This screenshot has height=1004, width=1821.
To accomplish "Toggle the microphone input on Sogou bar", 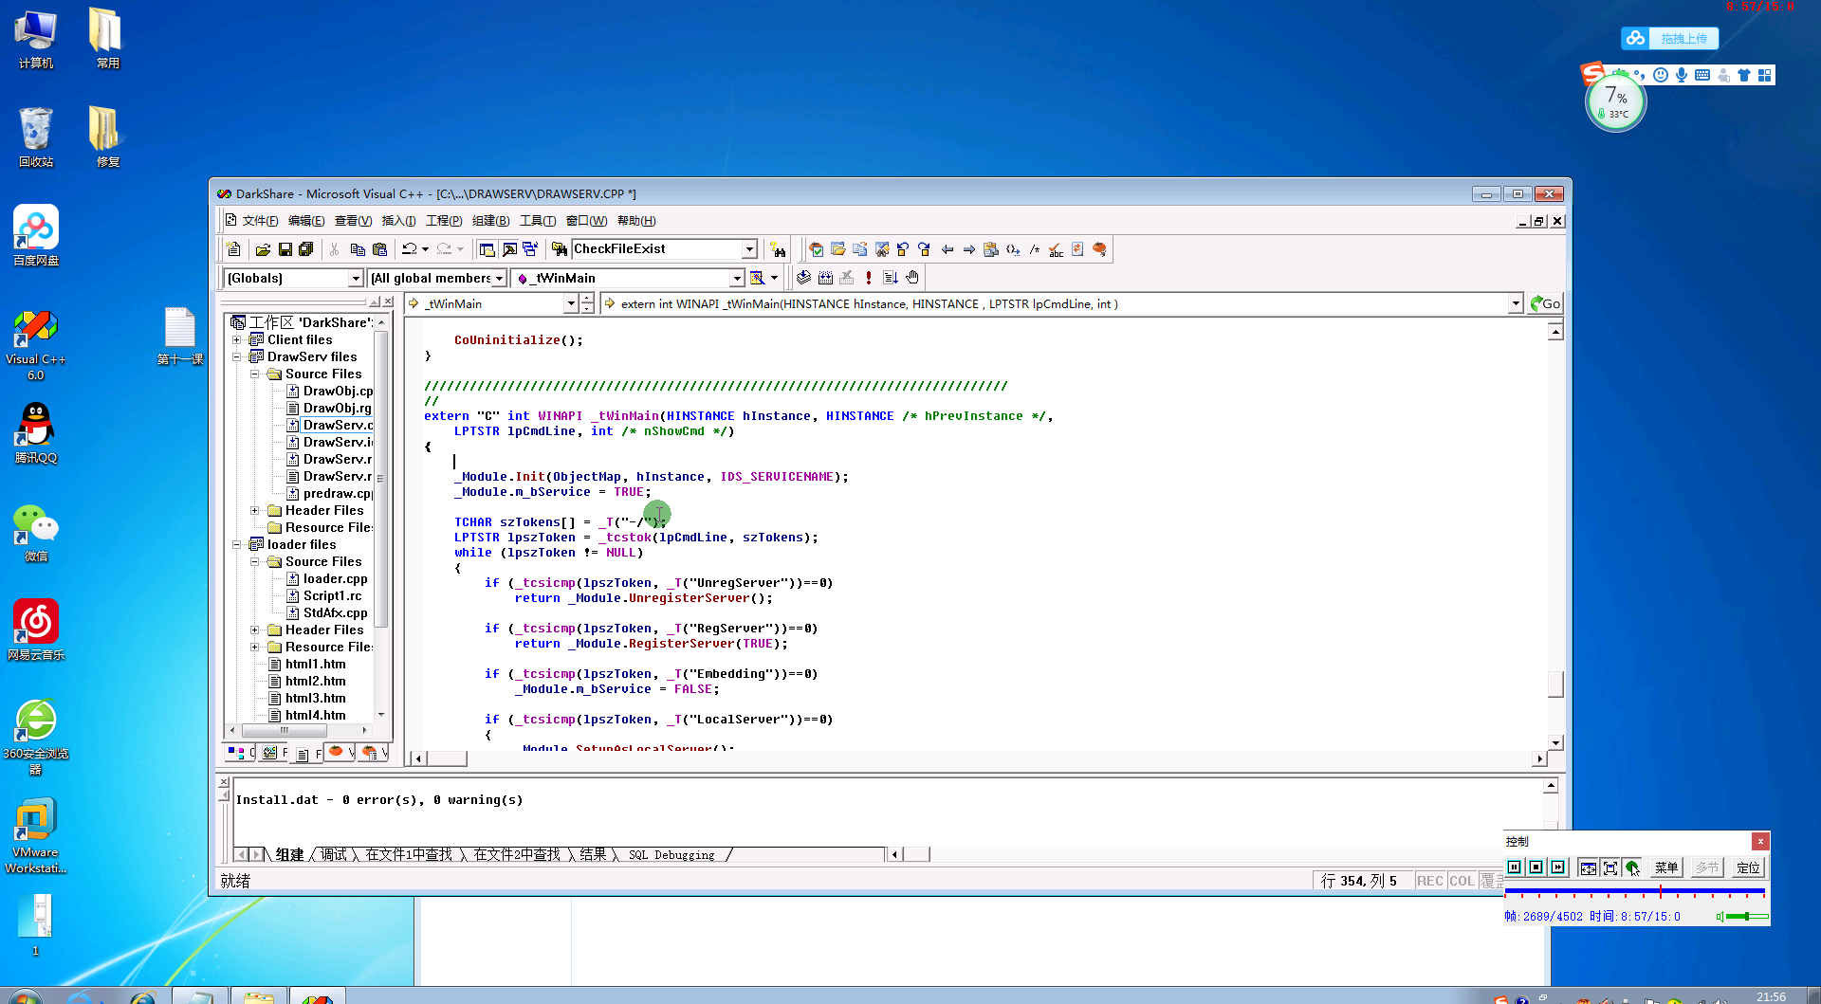I will click(x=1682, y=75).
